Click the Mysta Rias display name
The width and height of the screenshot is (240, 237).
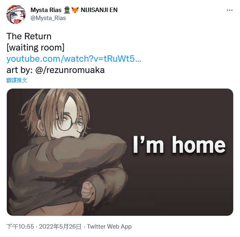(x=46, y=10)
